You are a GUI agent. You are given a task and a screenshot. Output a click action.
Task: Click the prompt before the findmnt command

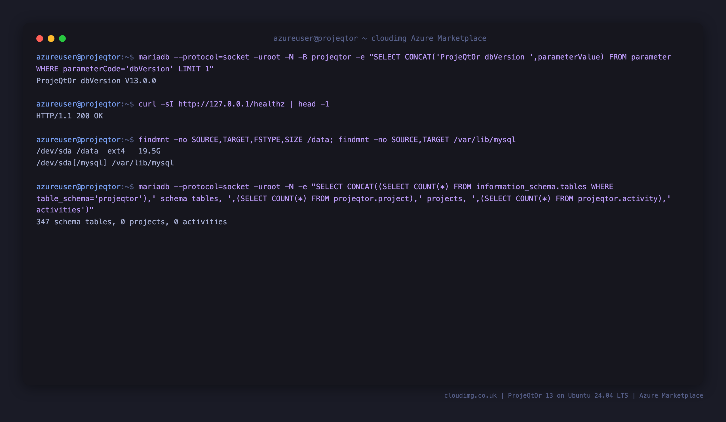click(x=85, y=140)
